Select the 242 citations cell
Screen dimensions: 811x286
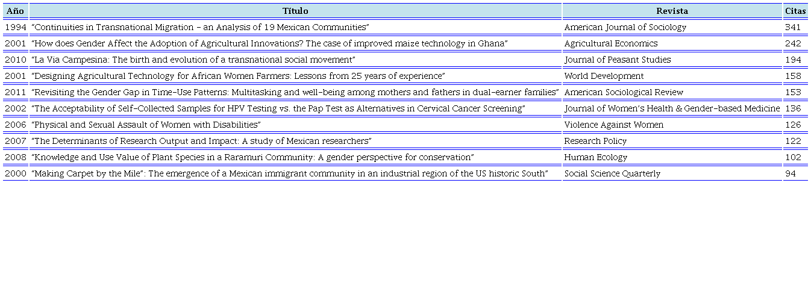pyautogui.click(x=793, y=43)
